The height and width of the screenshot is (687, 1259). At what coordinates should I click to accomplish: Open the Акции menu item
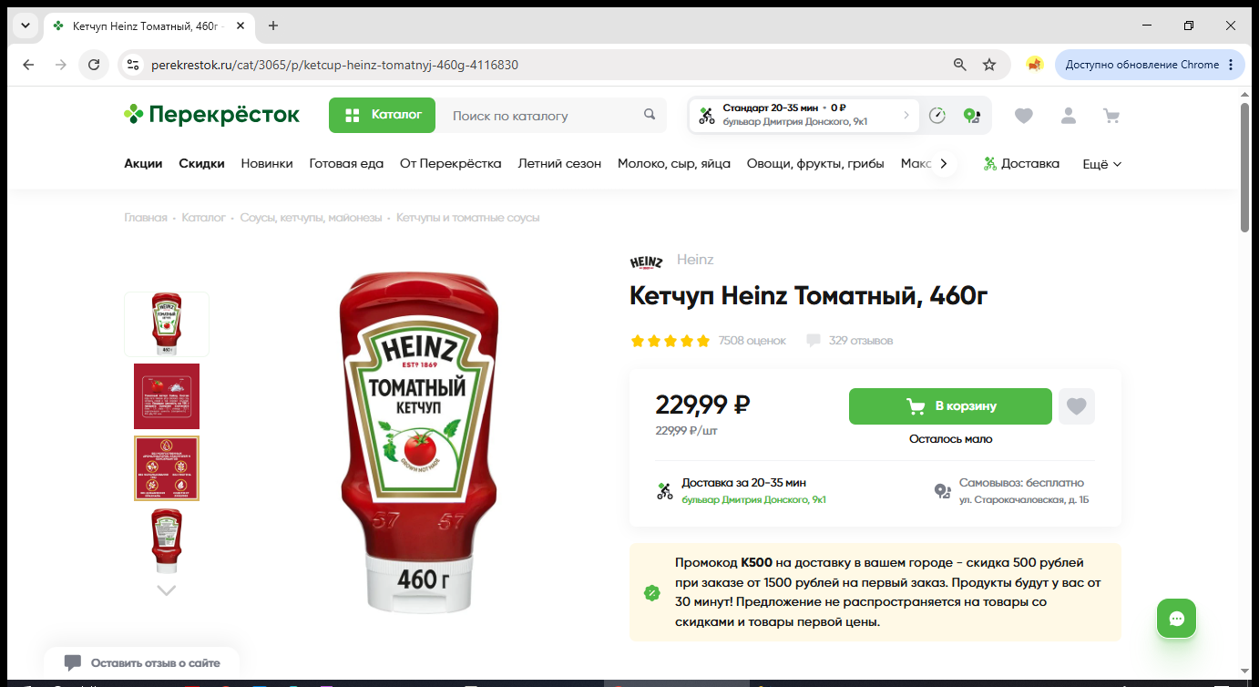[x=143, y=164]
